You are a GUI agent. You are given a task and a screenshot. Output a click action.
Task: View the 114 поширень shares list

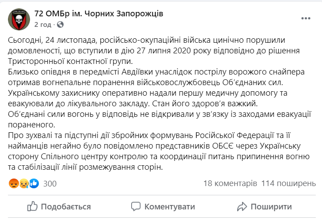(288, 183)
